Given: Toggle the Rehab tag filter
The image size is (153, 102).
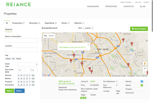Looking at the screenshot, I should pos(8,59).
